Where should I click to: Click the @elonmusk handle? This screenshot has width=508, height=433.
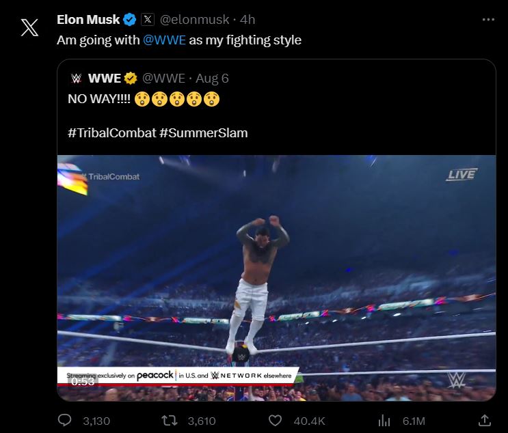pos(193,20)
